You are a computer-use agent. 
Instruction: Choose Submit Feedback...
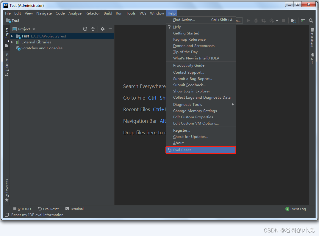point(201,85)
